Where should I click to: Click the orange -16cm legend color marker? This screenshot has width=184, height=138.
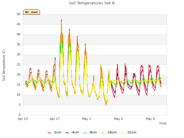pyautogui.click(x=103, y=133)
